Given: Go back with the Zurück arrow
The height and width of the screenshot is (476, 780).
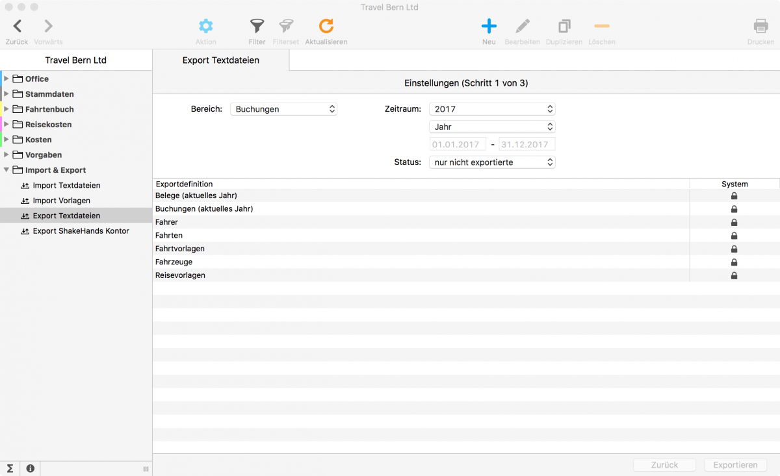Looking at the screenshot, I should pyautogui.click(x=17, y=27).
